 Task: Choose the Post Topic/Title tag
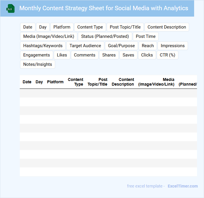point(125,27)
